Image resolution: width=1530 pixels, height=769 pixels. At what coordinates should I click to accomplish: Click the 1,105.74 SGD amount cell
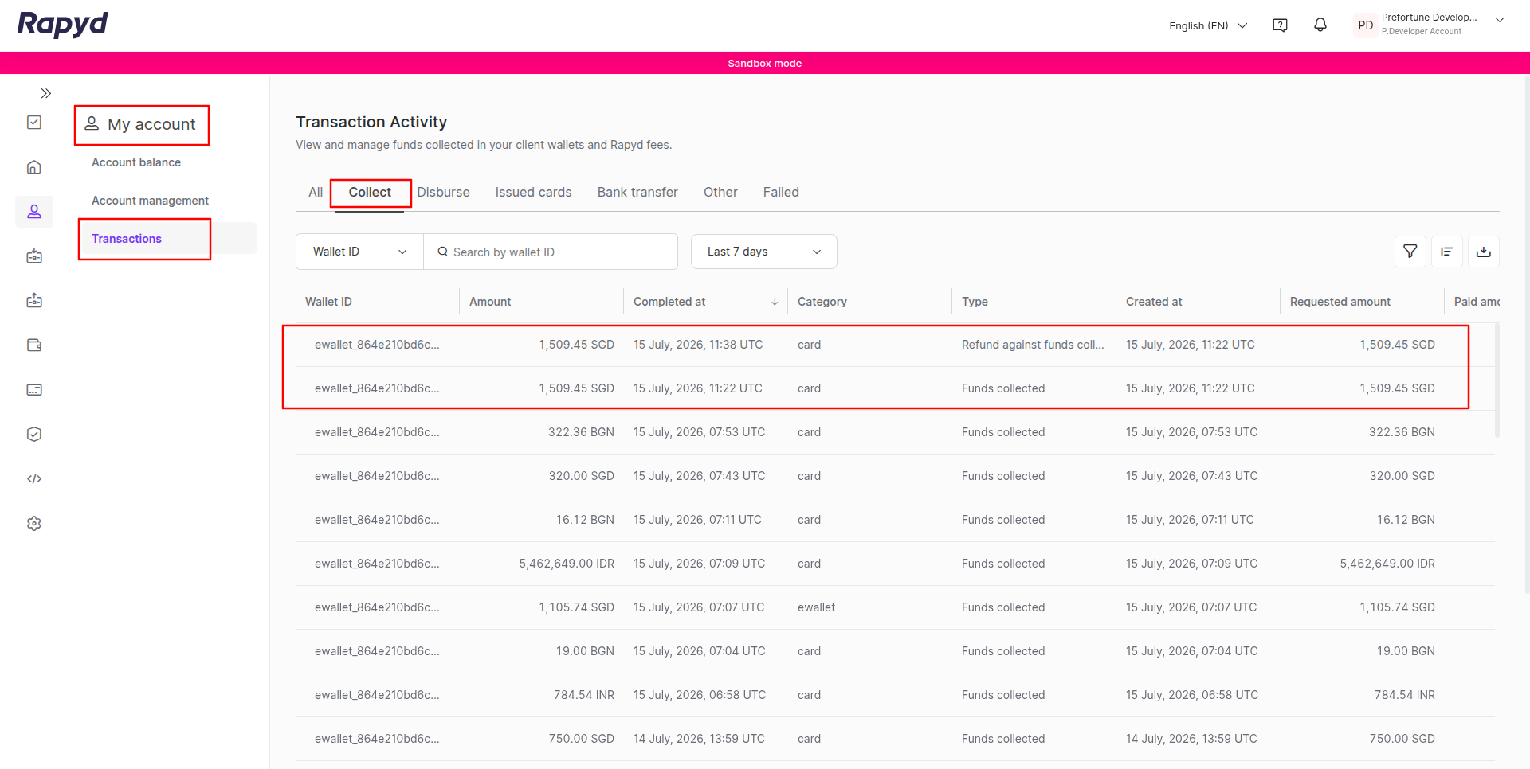576,607
